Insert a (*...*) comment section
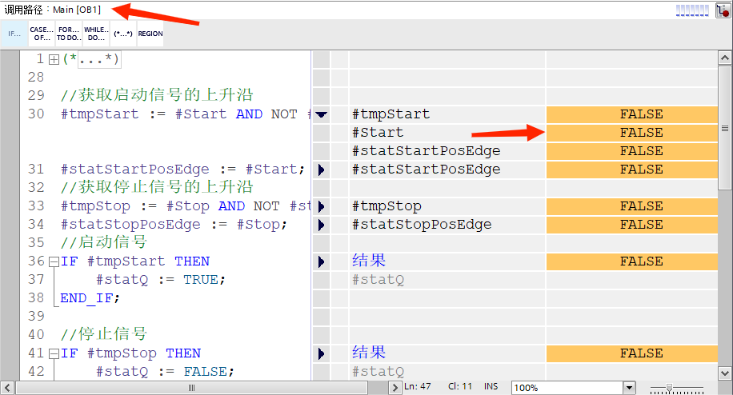Viewport: 733px width, 395px height. pyautogui.click(x=122, y=34)
